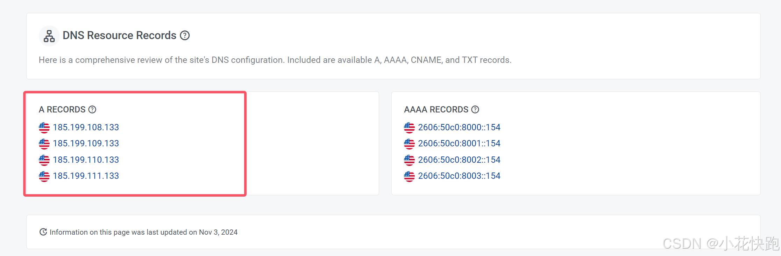Click the US flag beside 185.199.108.133

pos(44,127)
